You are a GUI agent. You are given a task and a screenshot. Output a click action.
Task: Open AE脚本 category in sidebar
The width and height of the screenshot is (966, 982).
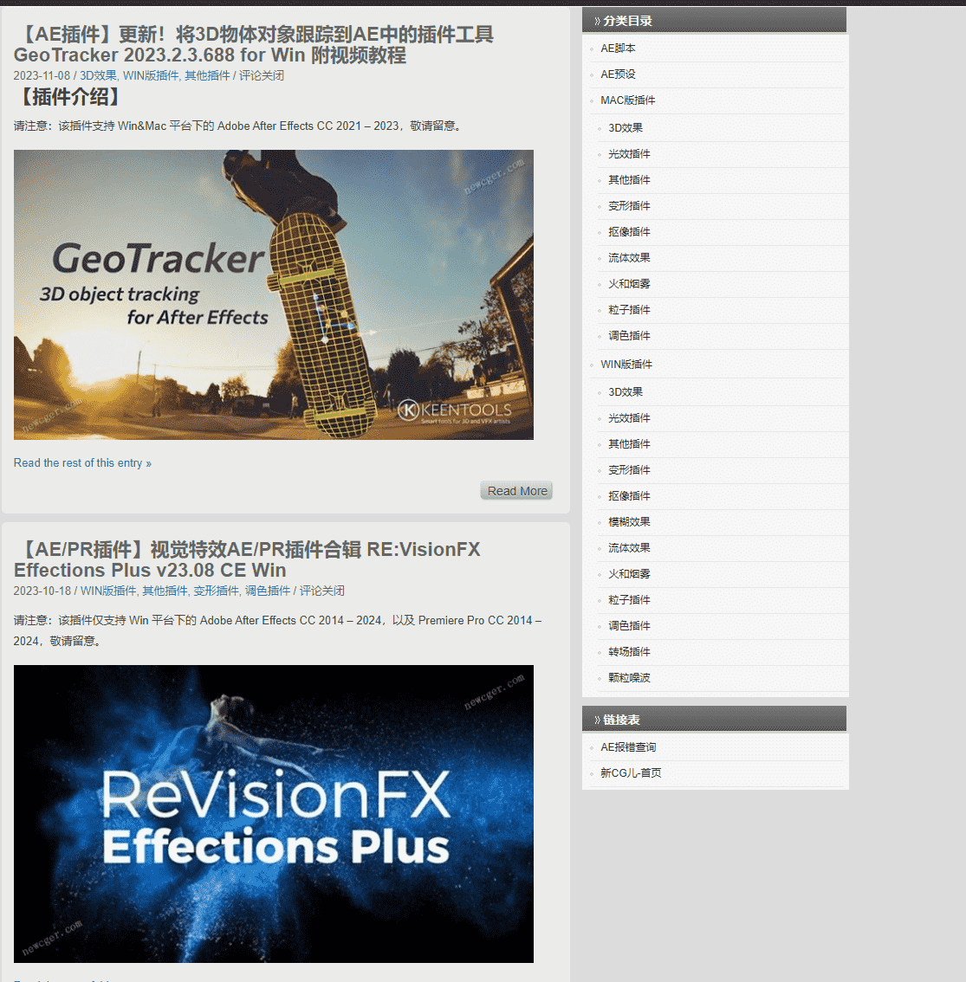618,48
